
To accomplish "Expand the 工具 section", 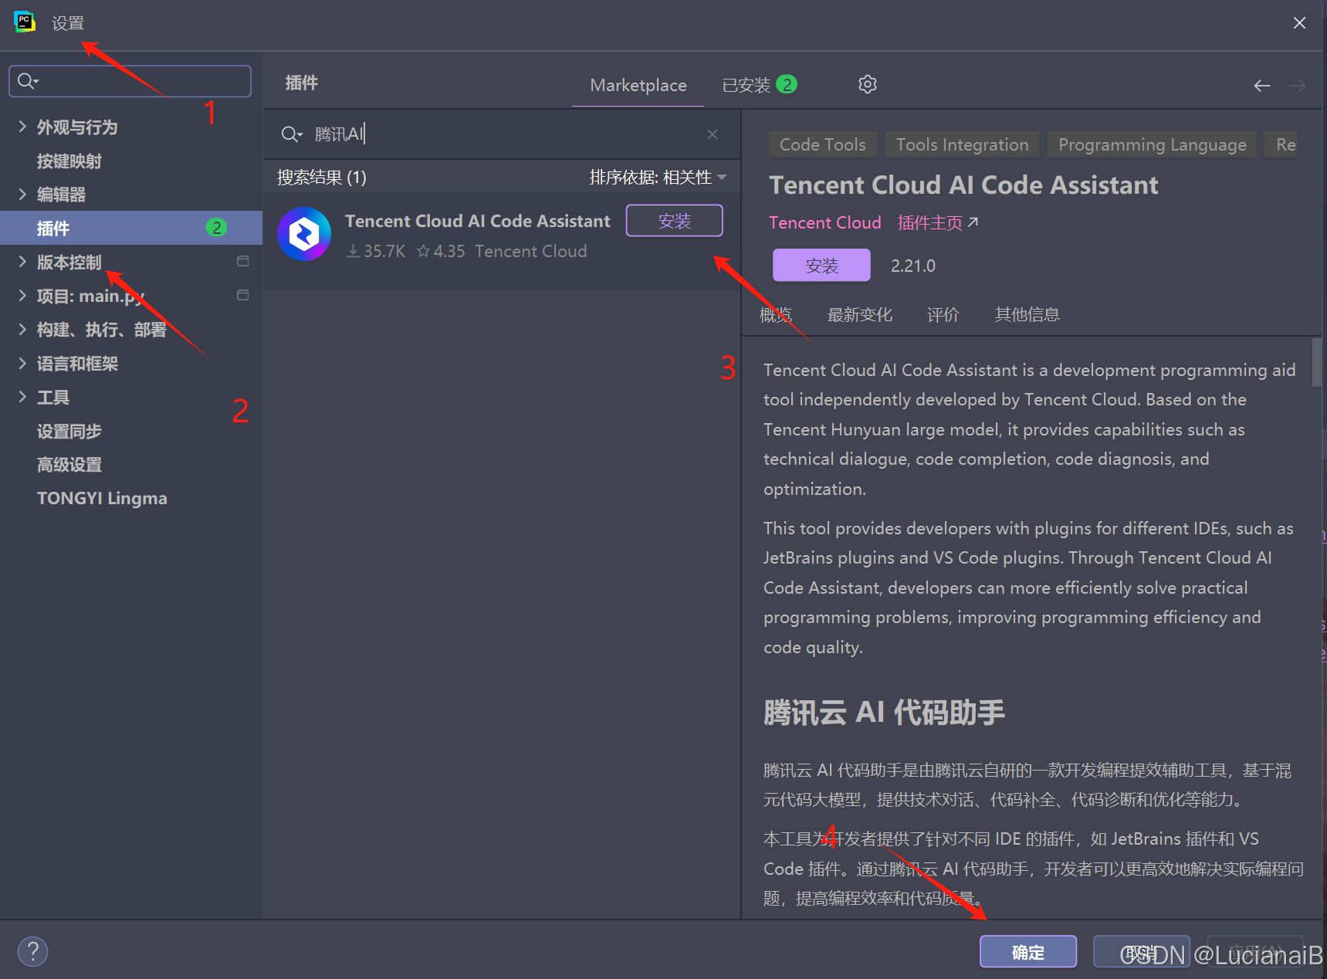I will point(22,397).
